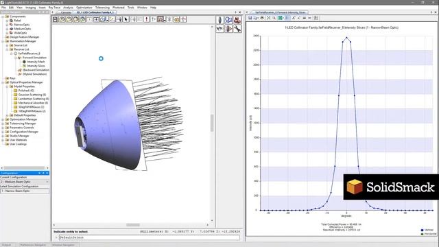The image size is (439, 247).
Task: Click the curve line icon in the side palette
Action: [220, 29]
